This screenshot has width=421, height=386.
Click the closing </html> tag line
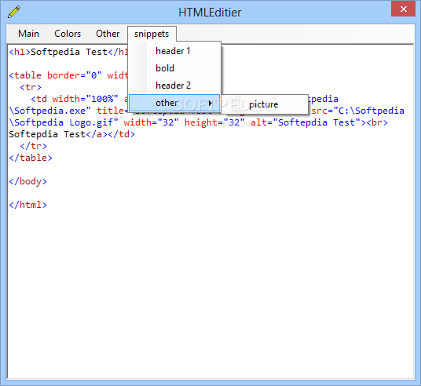[x=28, y=205]
